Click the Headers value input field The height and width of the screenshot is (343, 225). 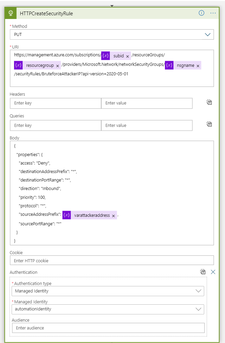[147, 103]
